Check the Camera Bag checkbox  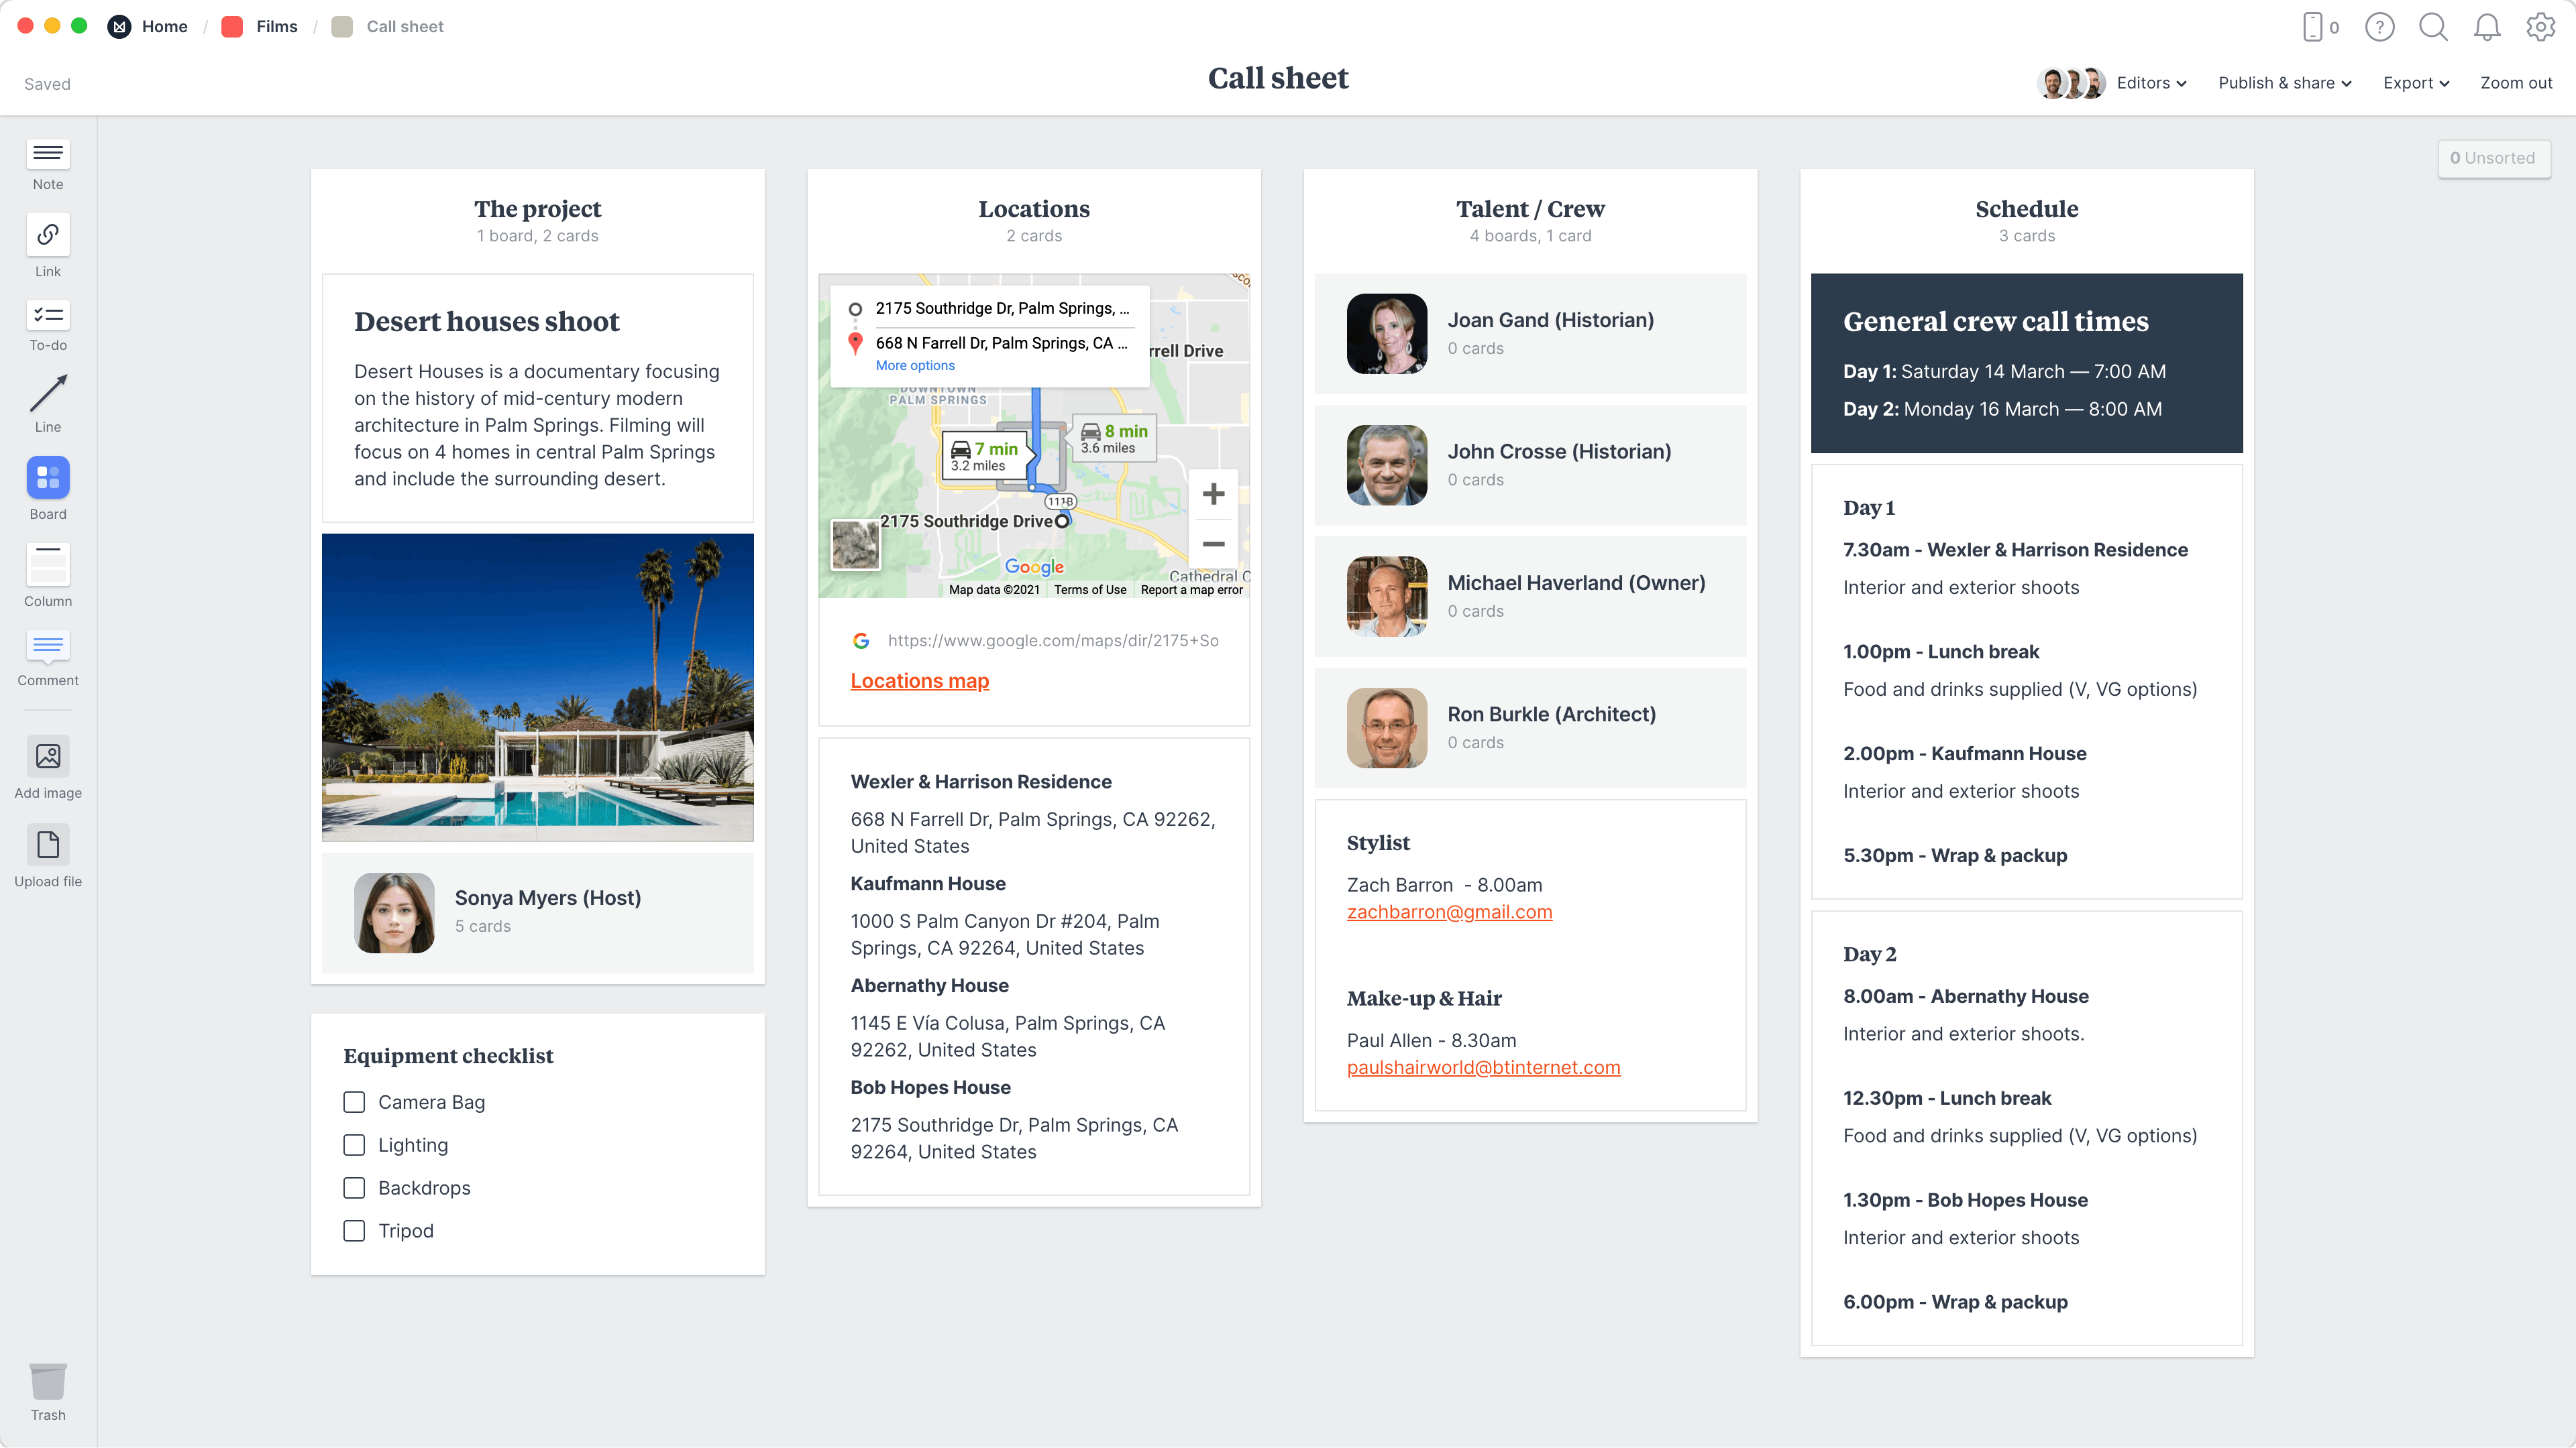tap(354, 1102)
